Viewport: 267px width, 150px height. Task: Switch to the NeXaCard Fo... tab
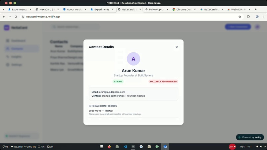211,9
